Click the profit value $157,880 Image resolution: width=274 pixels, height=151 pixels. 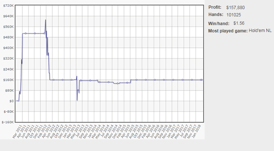point(236,7)
